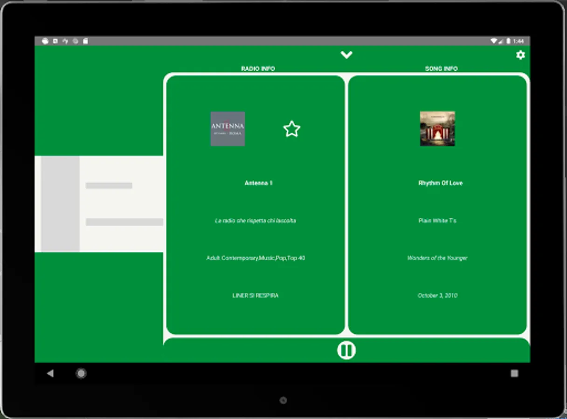This screenshot has width=567, height=419.
Task: Tap the Android recent apps button
Action: (x=514, y=373)
